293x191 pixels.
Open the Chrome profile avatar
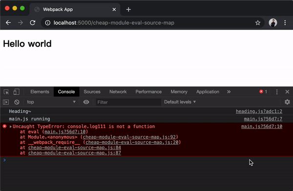[273, 23]
